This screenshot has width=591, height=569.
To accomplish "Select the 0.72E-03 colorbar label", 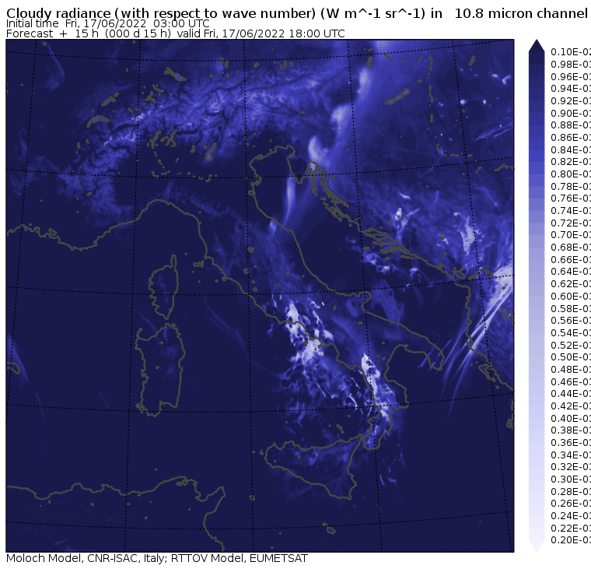I will point(571,223).
